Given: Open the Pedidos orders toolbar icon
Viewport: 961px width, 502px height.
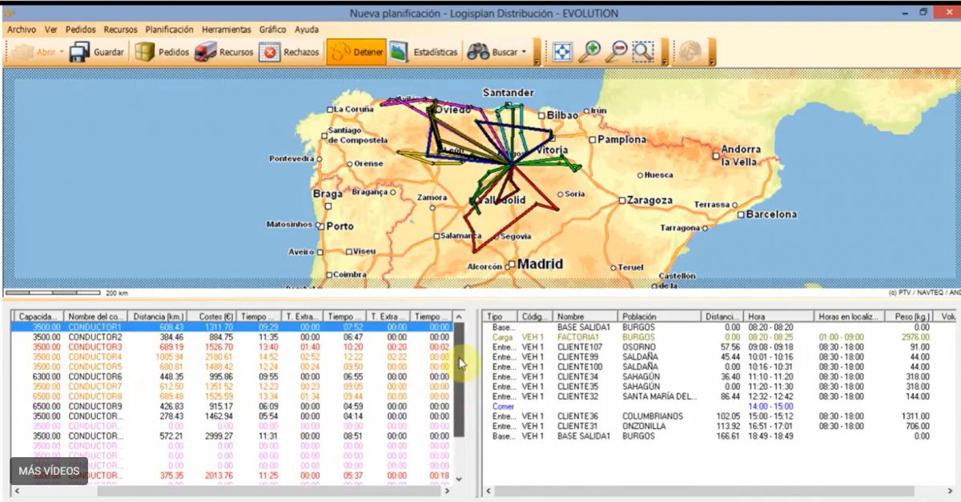Looking at the screenshot, I should (145, 53).
